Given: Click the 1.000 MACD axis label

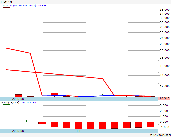Looking at the screenshot, I should coord(164,116).
